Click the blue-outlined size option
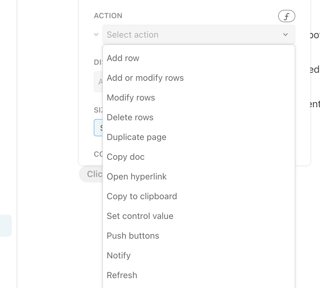The image size is (320, 288). click(98, 128)
